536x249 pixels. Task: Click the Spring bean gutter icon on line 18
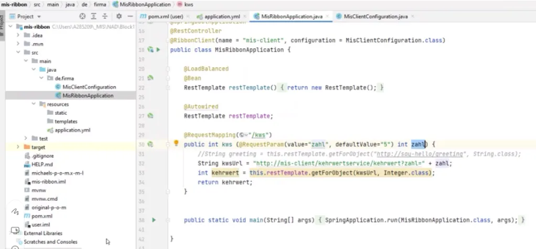150,49
